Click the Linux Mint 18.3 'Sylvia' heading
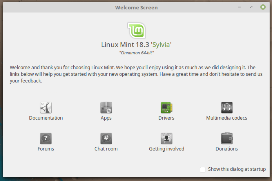The image size is (272, 181). [x=136, y=45]
